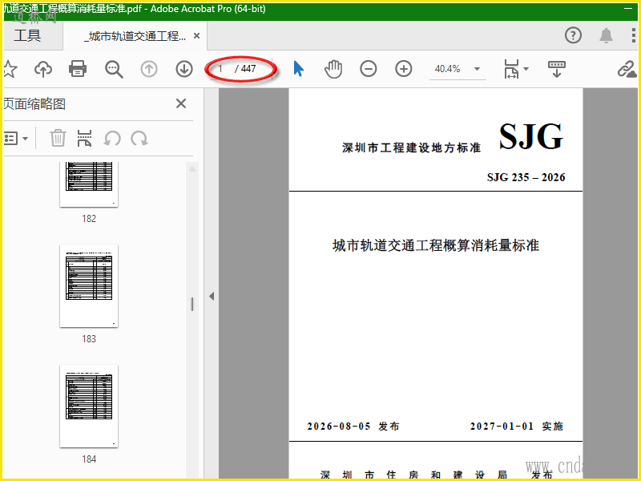Rotate pages clockwise

pos(139,138)
